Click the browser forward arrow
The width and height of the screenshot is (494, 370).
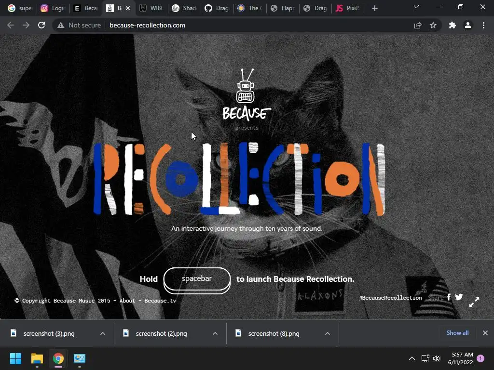26,25
